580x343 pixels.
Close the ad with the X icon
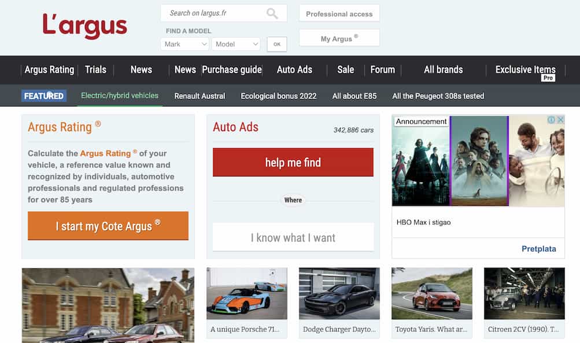coord(560,120)
